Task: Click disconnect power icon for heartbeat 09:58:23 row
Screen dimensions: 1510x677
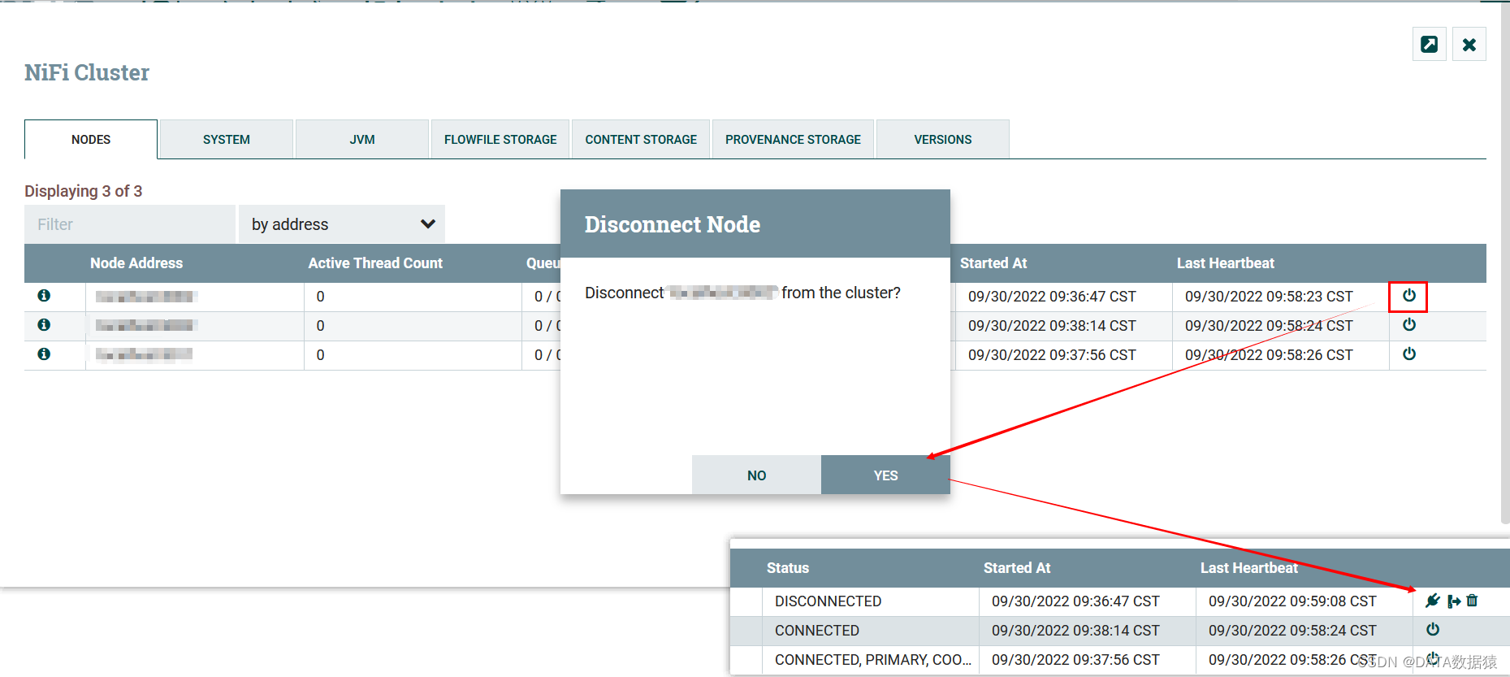Action: (1409, 296)
